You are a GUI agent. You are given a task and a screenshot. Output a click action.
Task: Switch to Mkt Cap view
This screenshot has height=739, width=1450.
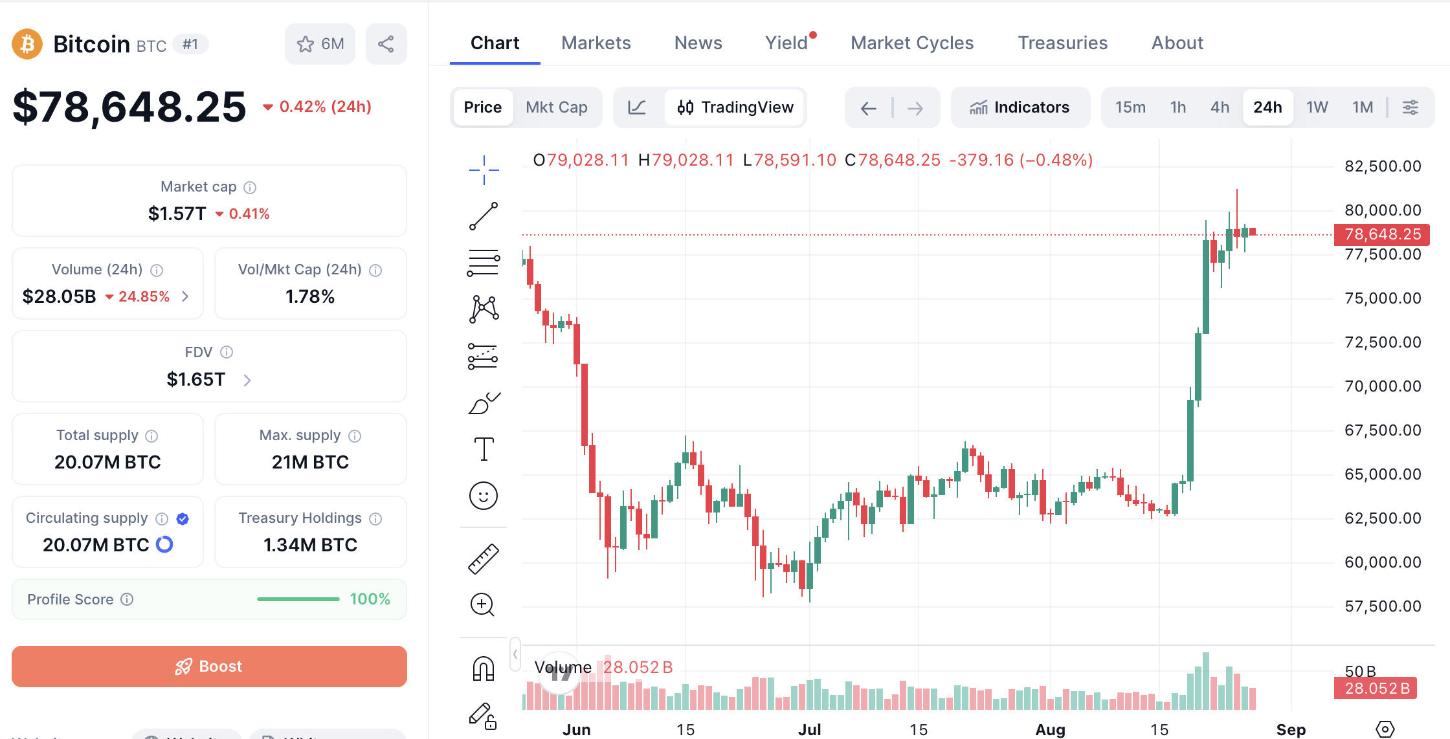557,107
